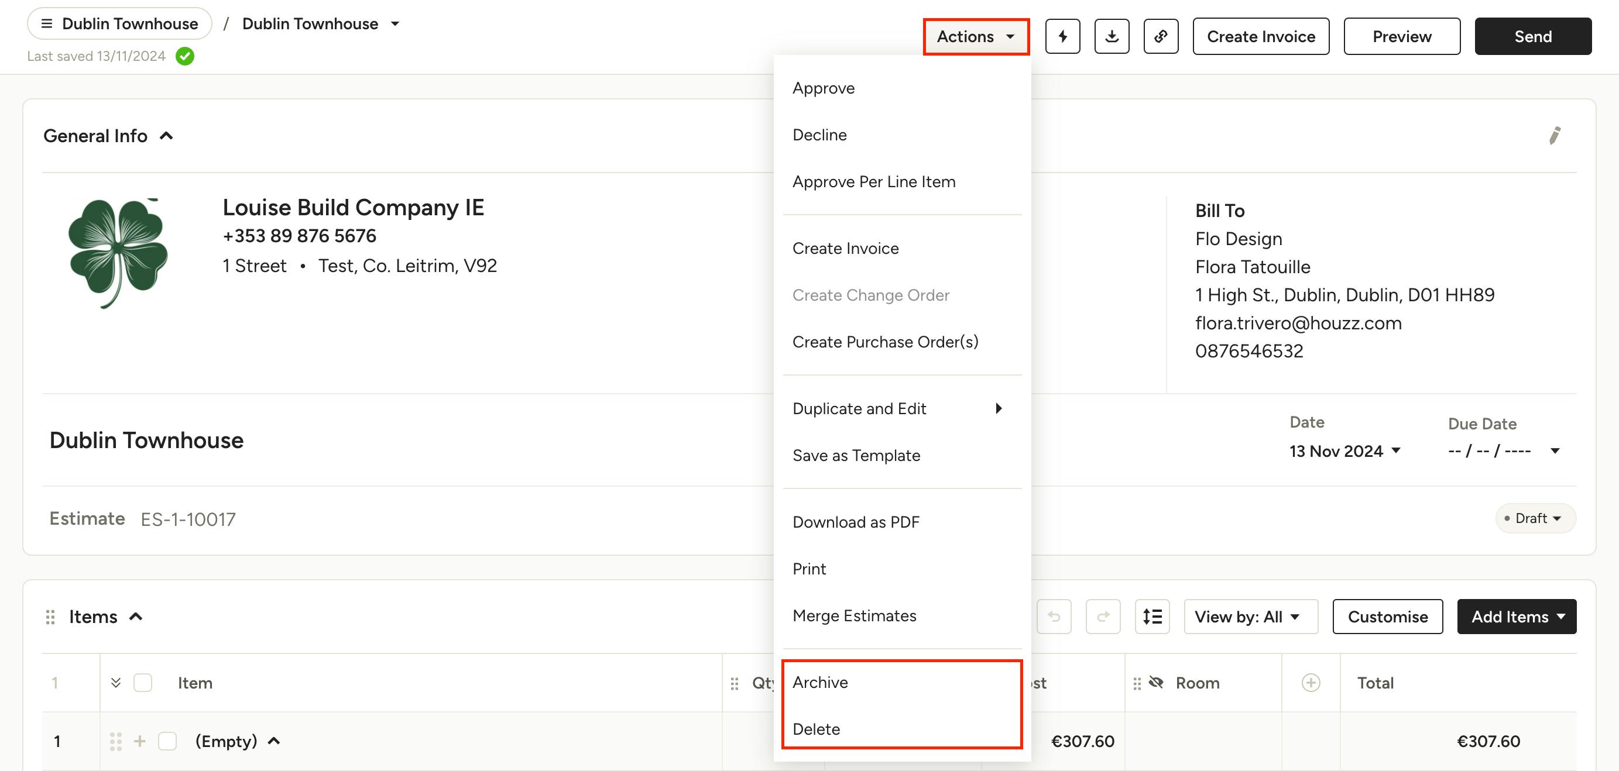Choose Merge Estimates

tap(902, 616)
